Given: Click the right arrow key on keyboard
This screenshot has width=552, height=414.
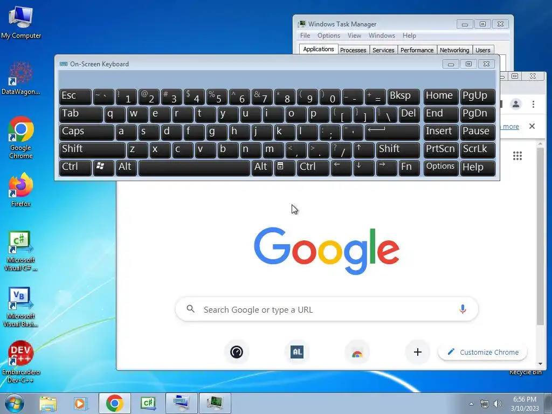Looking at the screenshot, I should pos(386,168).
